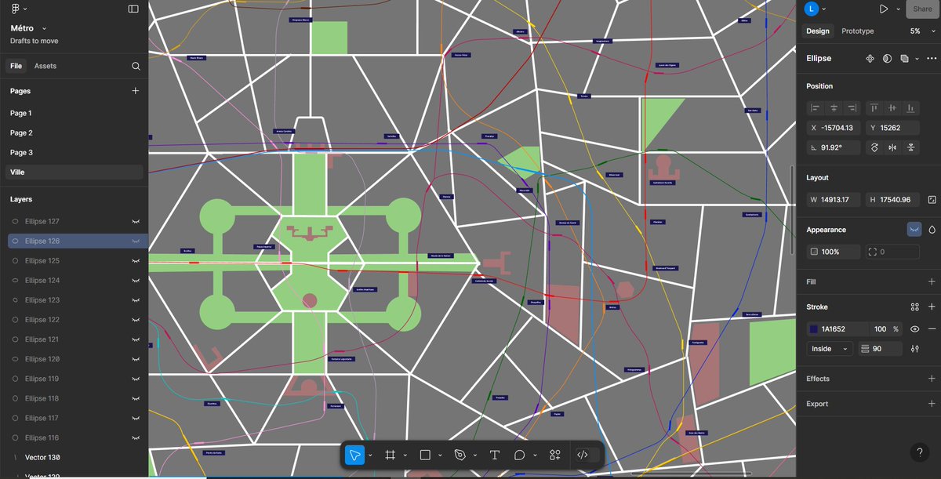Switch to the Prototype tab

click(858, 31)
